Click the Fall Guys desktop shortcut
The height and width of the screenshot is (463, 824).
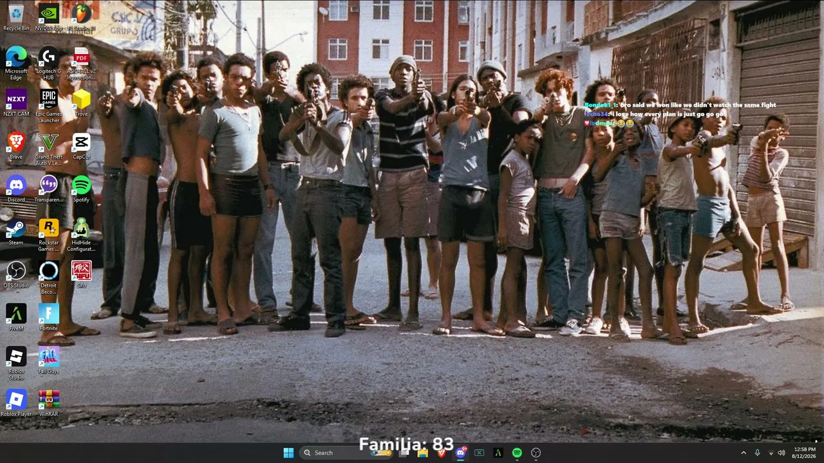click(x=48, y=361)
